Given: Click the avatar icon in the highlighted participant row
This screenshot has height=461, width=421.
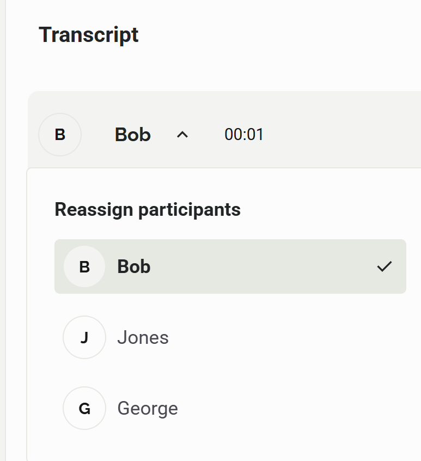Looking at the screenshot, I should 84,266.
